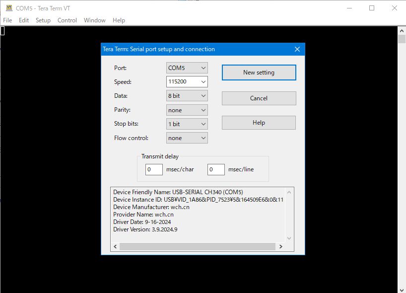
Task: Open the File menu
Action: 7,20
